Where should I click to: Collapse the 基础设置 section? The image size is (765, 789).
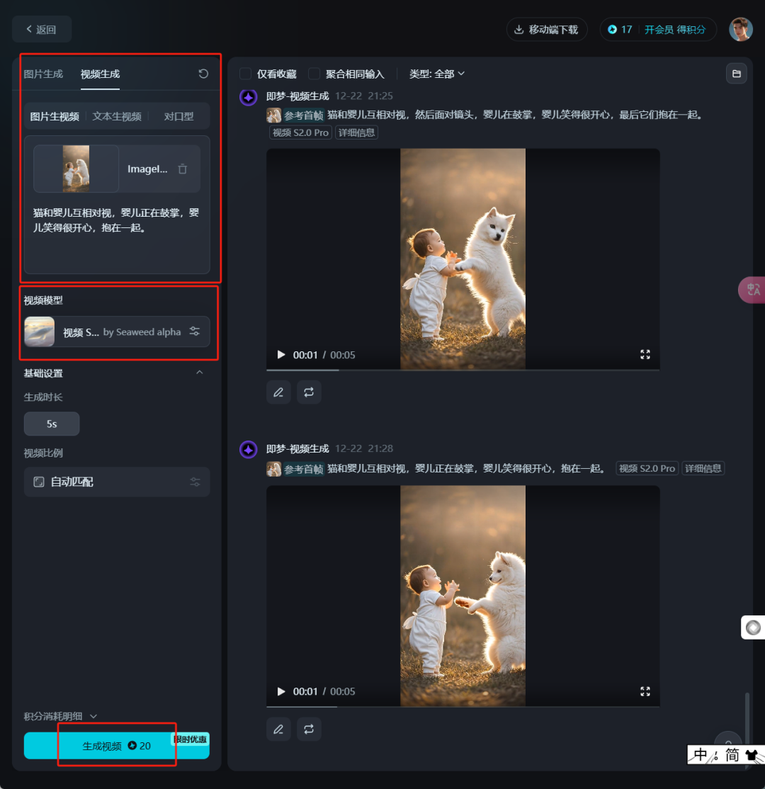tap(199, 373)
